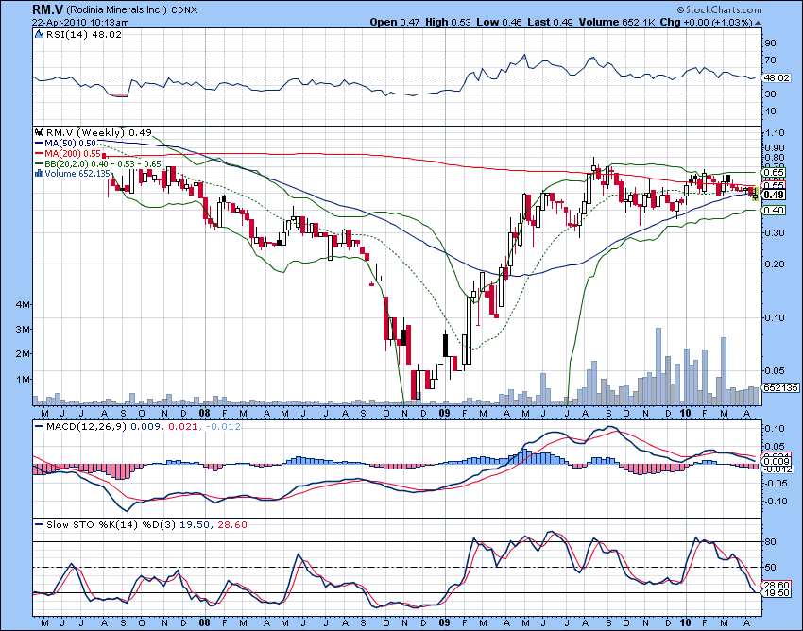Screen dimensions: 803x631
Task: Click the red 28.60 %D tag on the stochastic axis
Action: click(777, 585)
